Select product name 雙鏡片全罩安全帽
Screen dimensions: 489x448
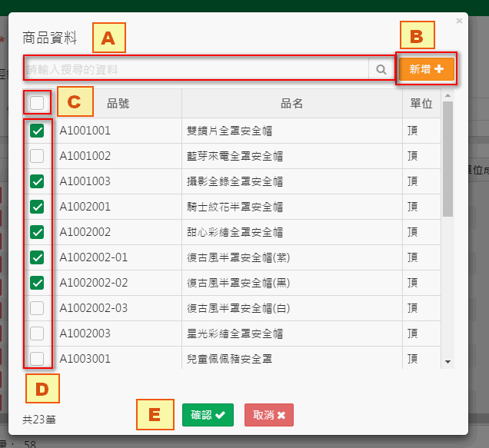230,131
